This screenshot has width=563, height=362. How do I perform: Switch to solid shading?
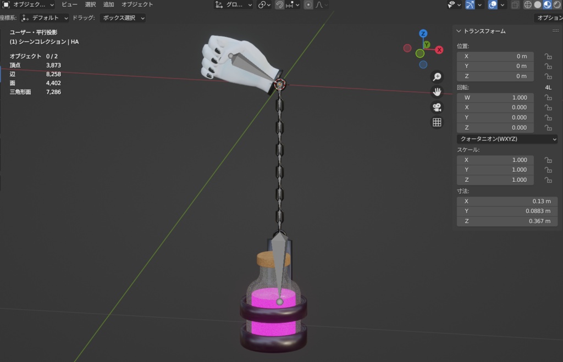pos(538,4)
